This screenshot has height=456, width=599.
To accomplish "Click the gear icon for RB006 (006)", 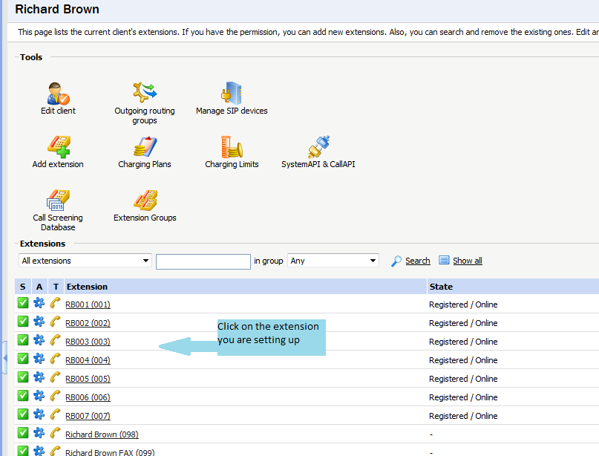I will click(39, 396).
